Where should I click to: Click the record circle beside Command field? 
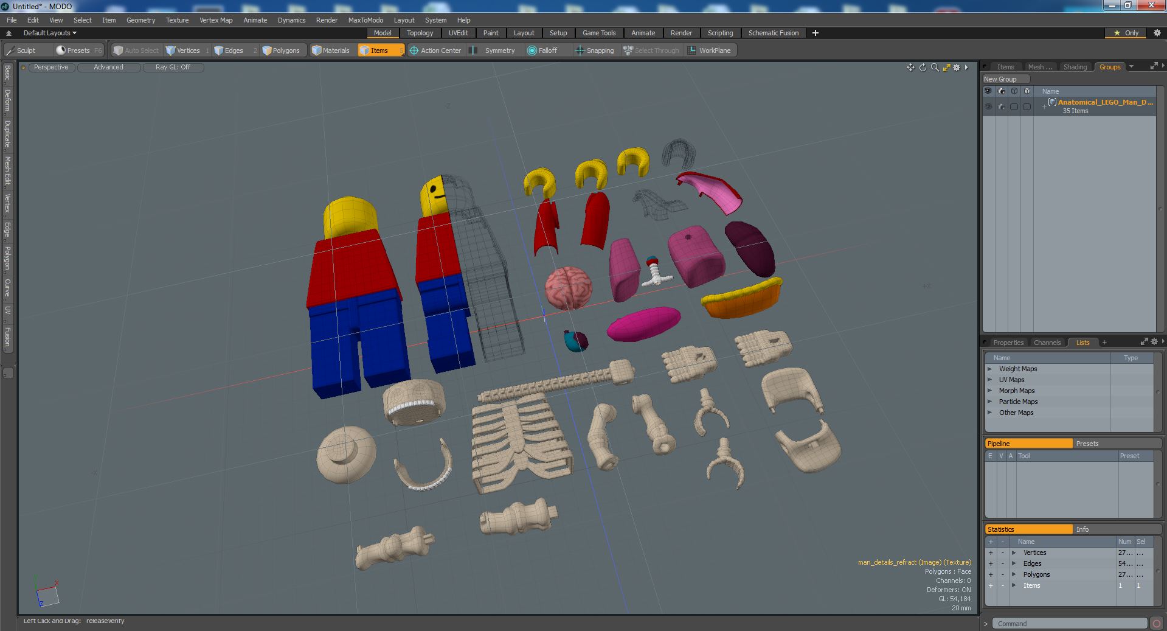(1156, 624)
